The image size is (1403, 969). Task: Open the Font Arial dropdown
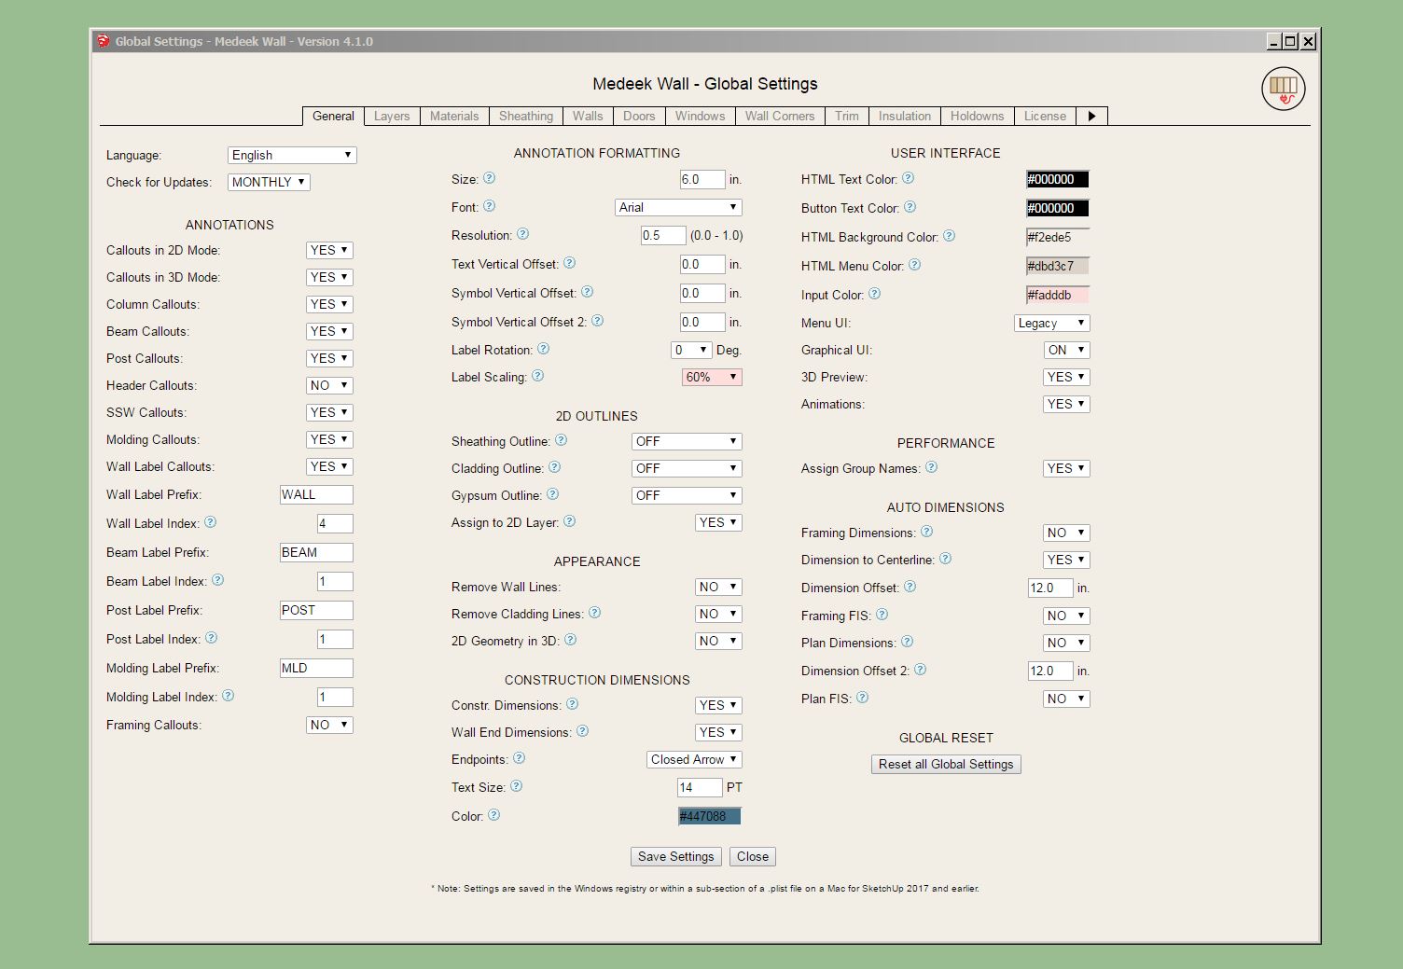click(678, 207)
